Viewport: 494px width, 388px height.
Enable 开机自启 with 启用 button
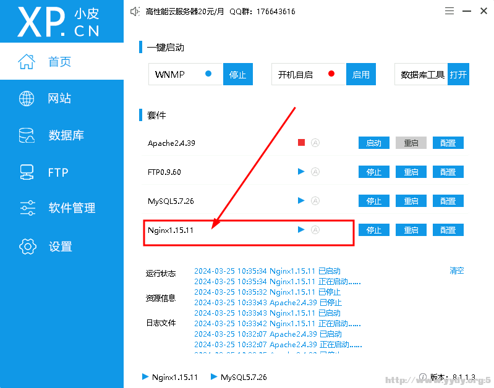coord(360,74)
